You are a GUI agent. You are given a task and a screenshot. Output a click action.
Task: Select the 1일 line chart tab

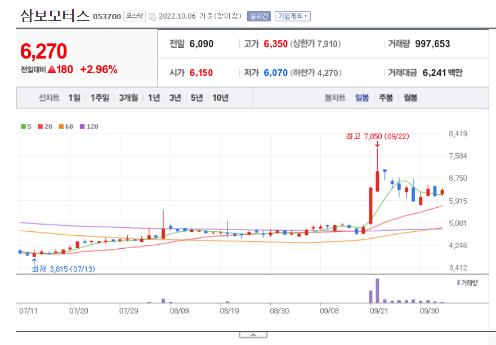pos(74,98)
